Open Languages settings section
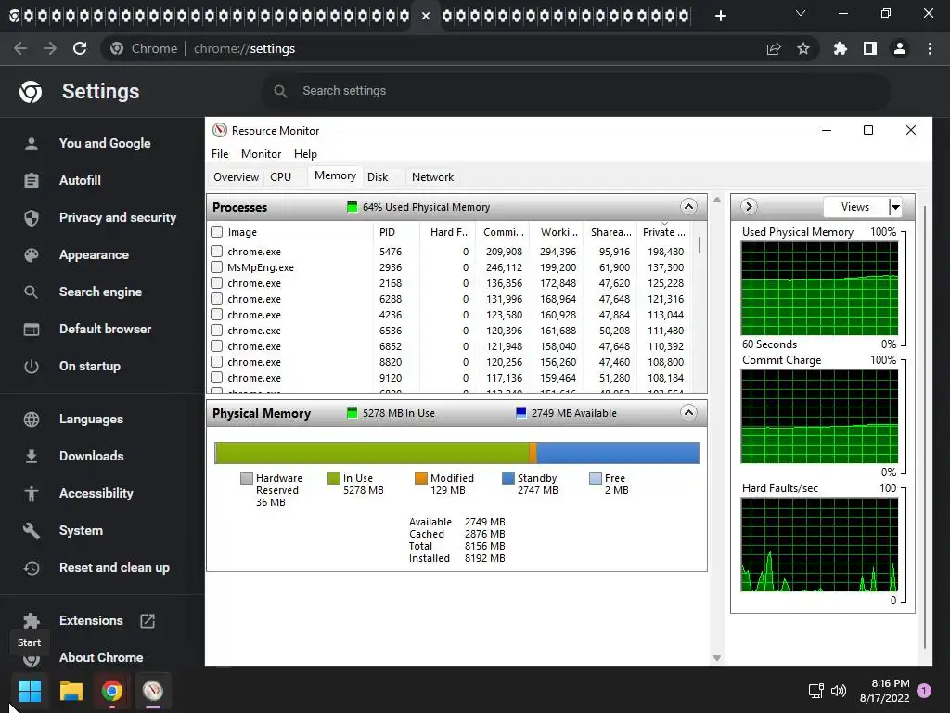This screenshot has height=713, width=950. pos(91,419)
